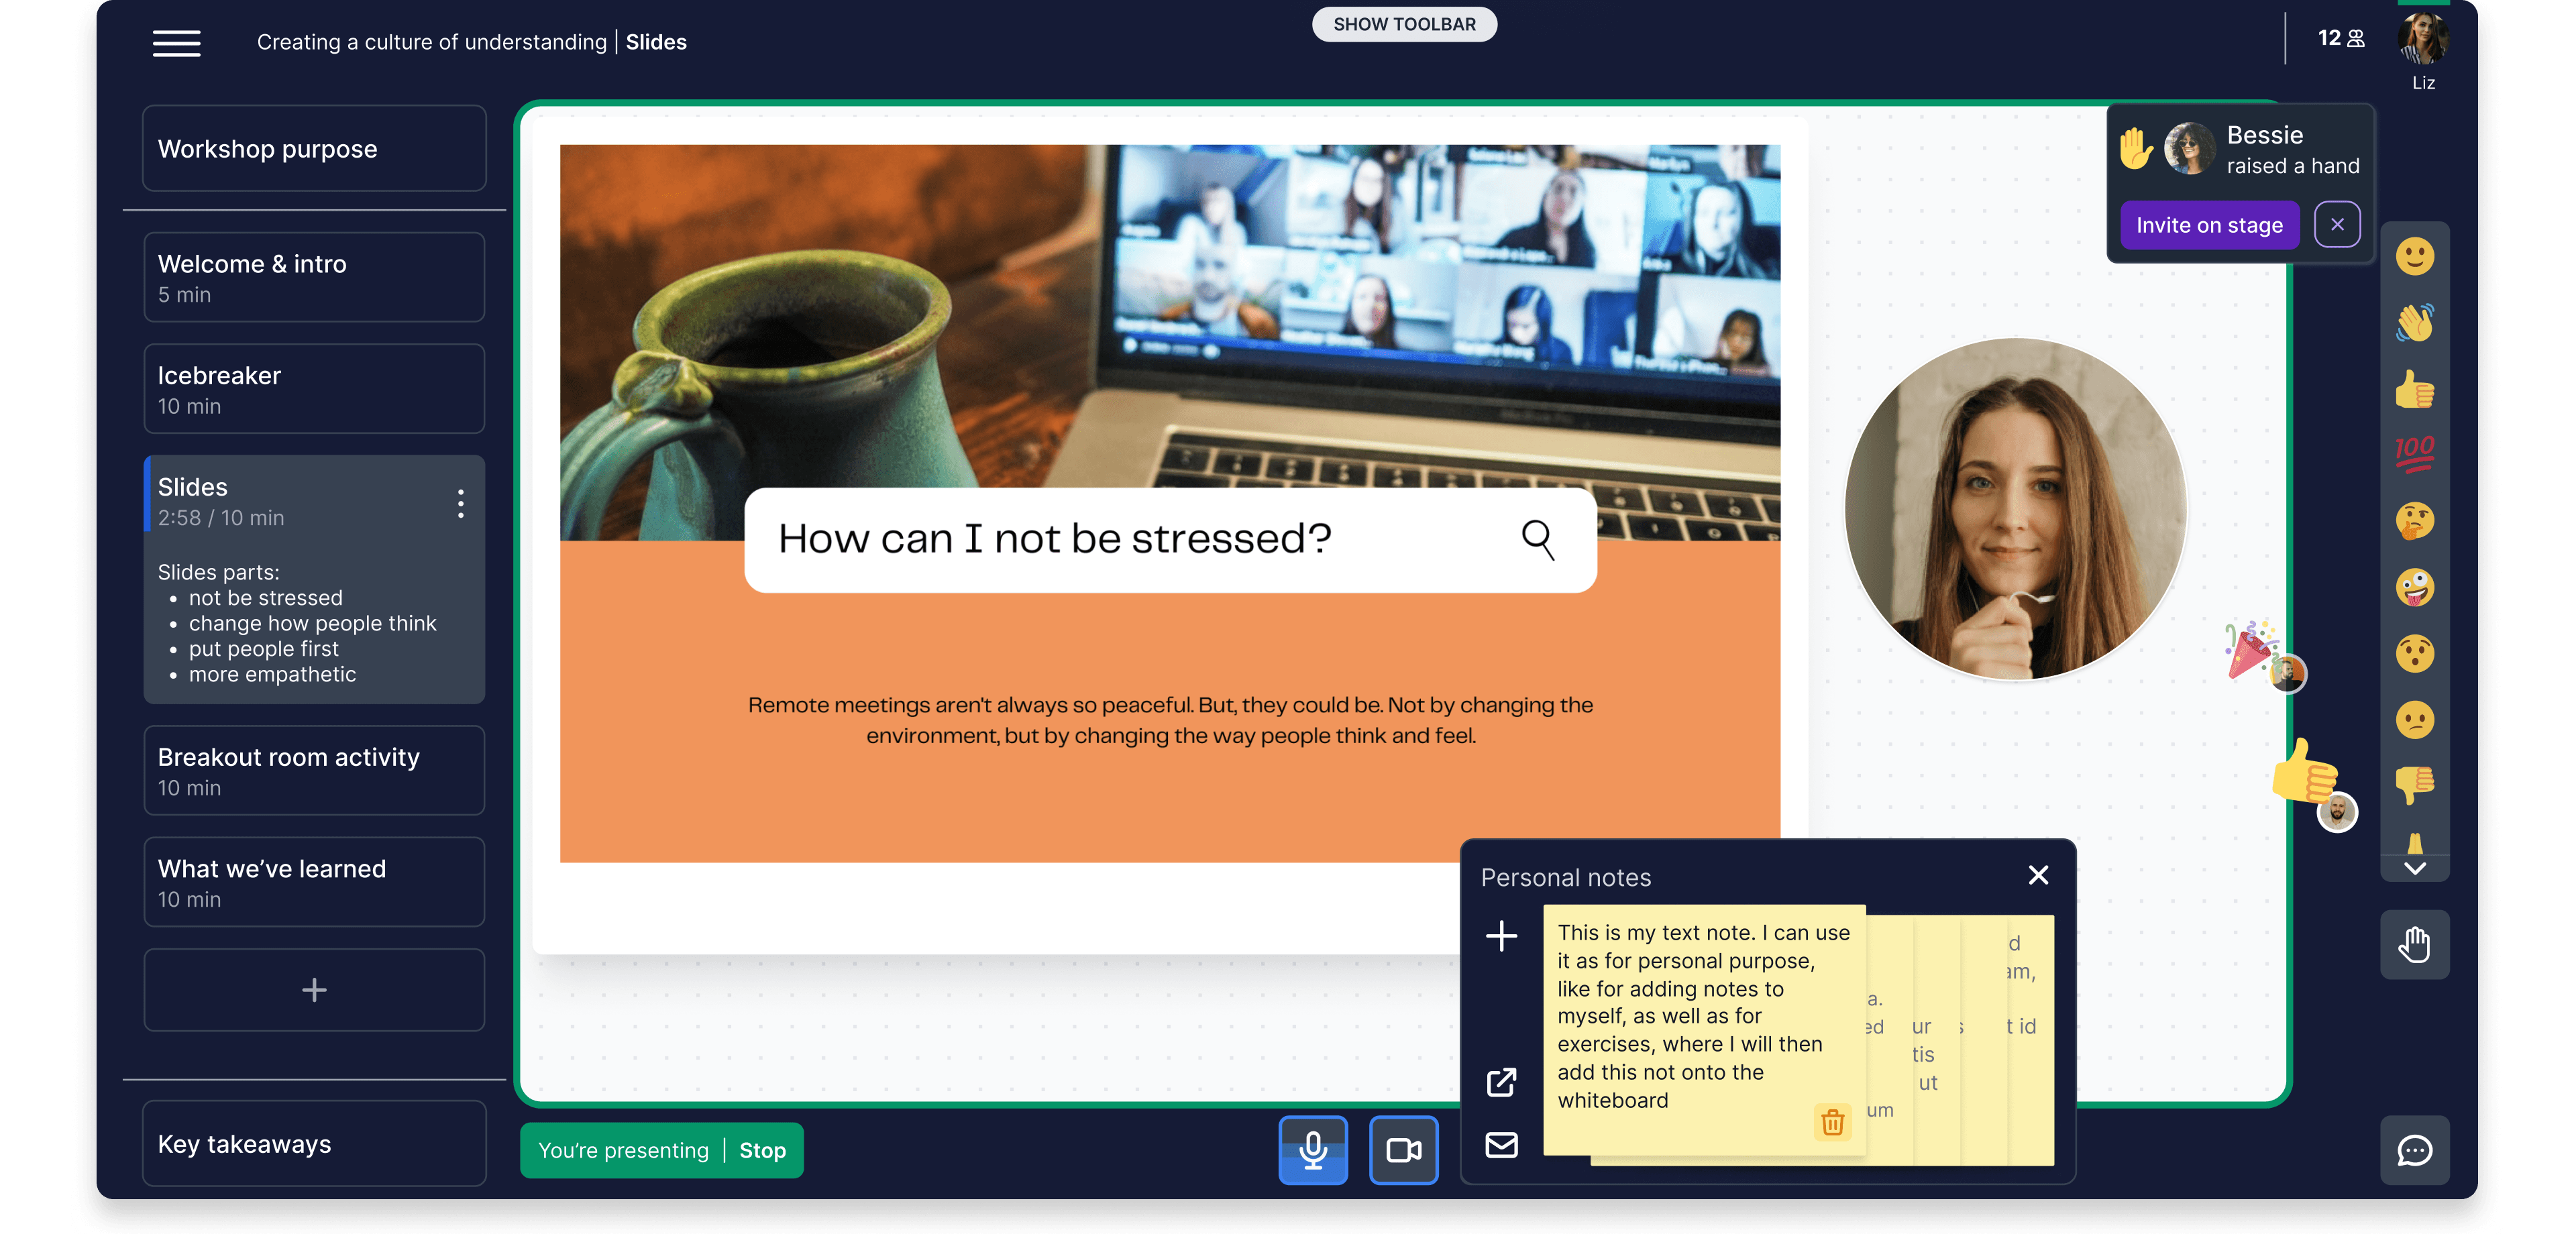Send the thumbs up reaction
This screenshot has width=2576, height=1234.
(2414, 390)
